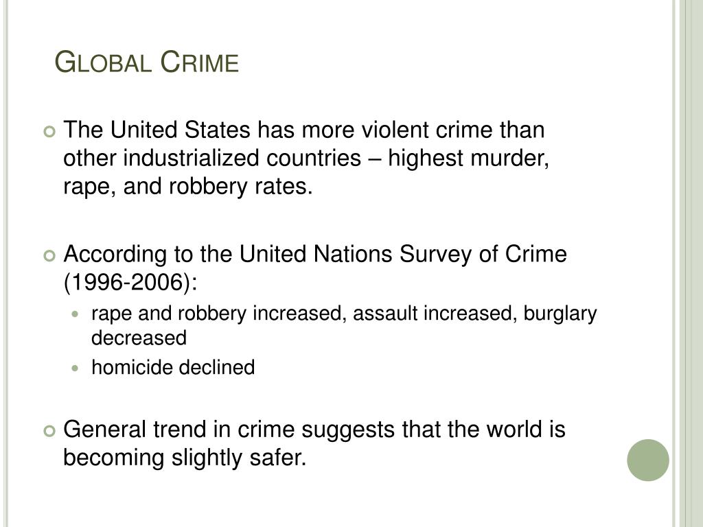Viewport: 703px width, 527px height.
Task: Click the left vertical border stripe
Action: [x=6, y=263]
